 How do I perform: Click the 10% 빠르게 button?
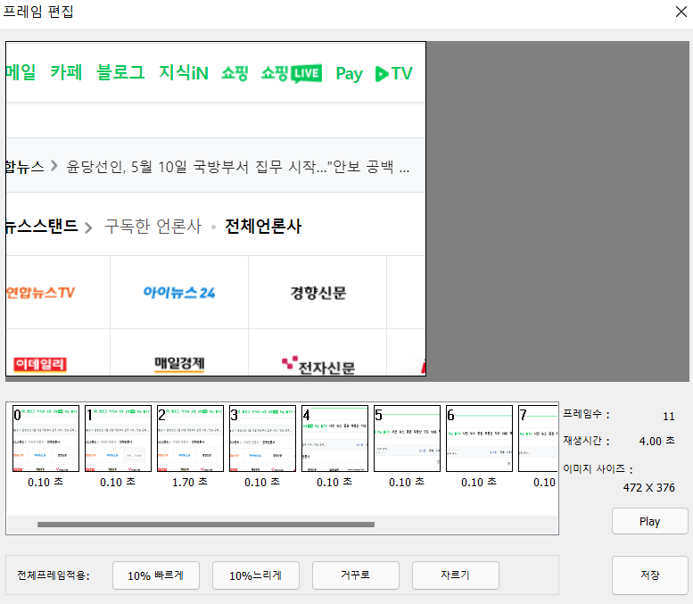[x=155, y=575]
